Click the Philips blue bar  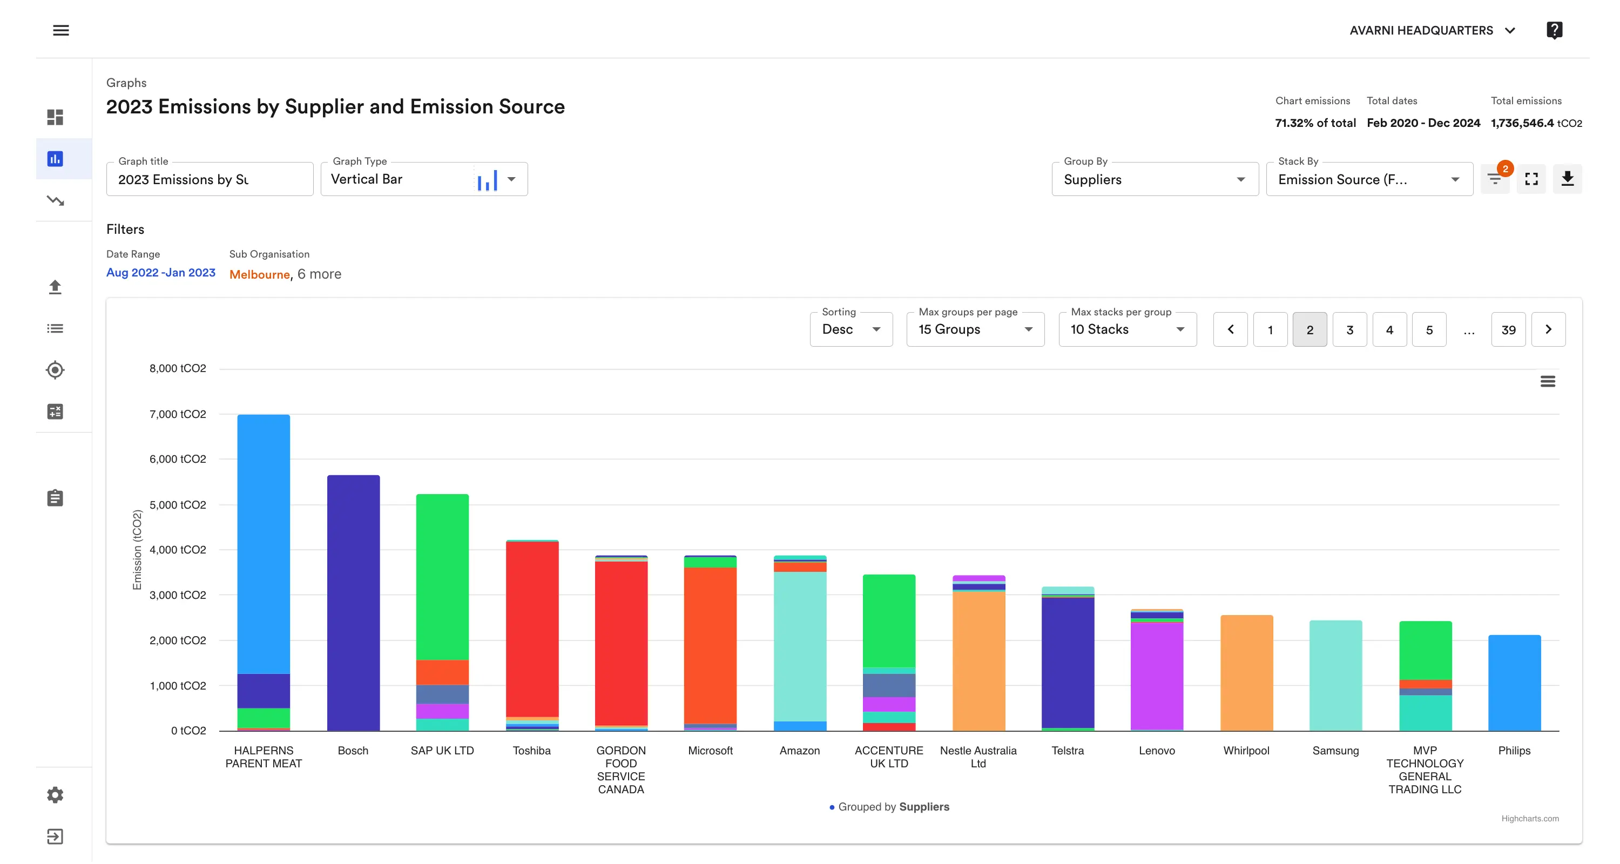click(1514, 683)
